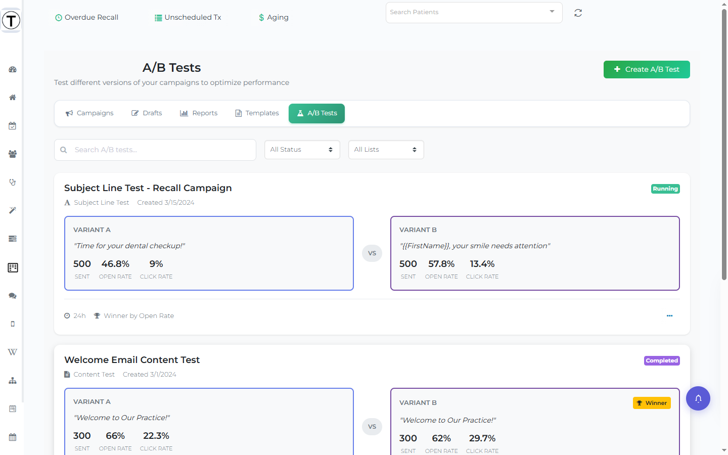Screen dimensions: 728x455
Task: Open the W wiki icon in sidebar
Action: coord(13,352)
